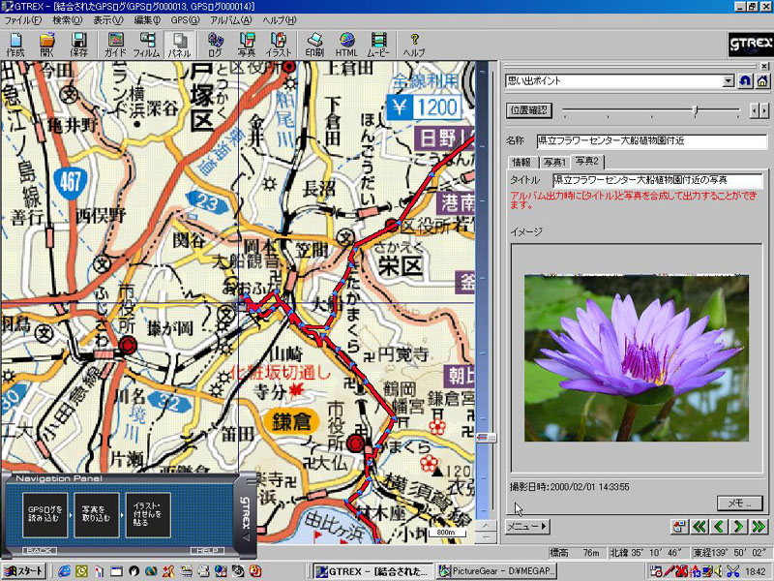Viewport: 774px width, 581px height.
Task: Click the home icon beside the dropdown
Action: point(762,81)
